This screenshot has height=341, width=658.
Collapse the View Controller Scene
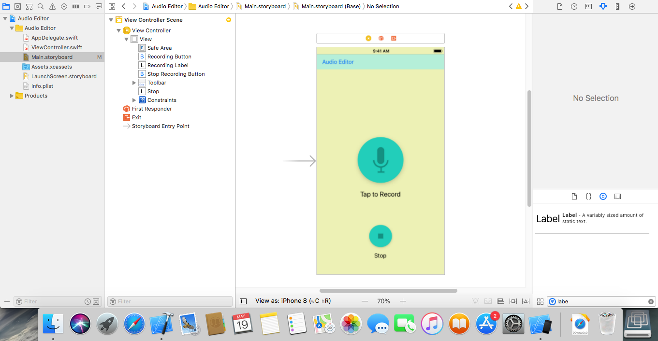click(111, 20)
